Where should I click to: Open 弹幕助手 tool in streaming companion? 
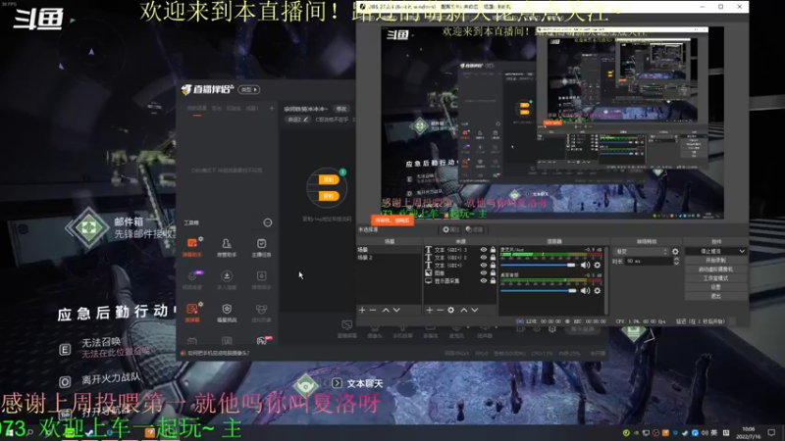pyautogui.click(x=192, y=247)
